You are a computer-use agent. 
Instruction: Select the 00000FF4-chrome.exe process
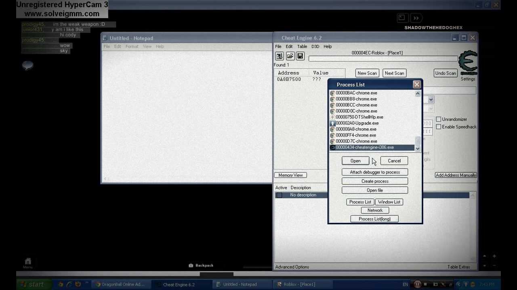(372, 135)
